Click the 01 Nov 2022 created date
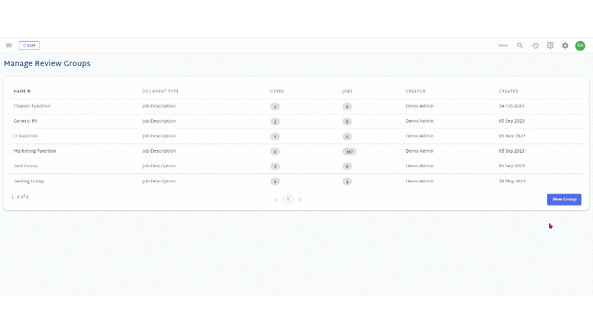The height and width of the screenshot is (333, 593). (x=512, y=136)
